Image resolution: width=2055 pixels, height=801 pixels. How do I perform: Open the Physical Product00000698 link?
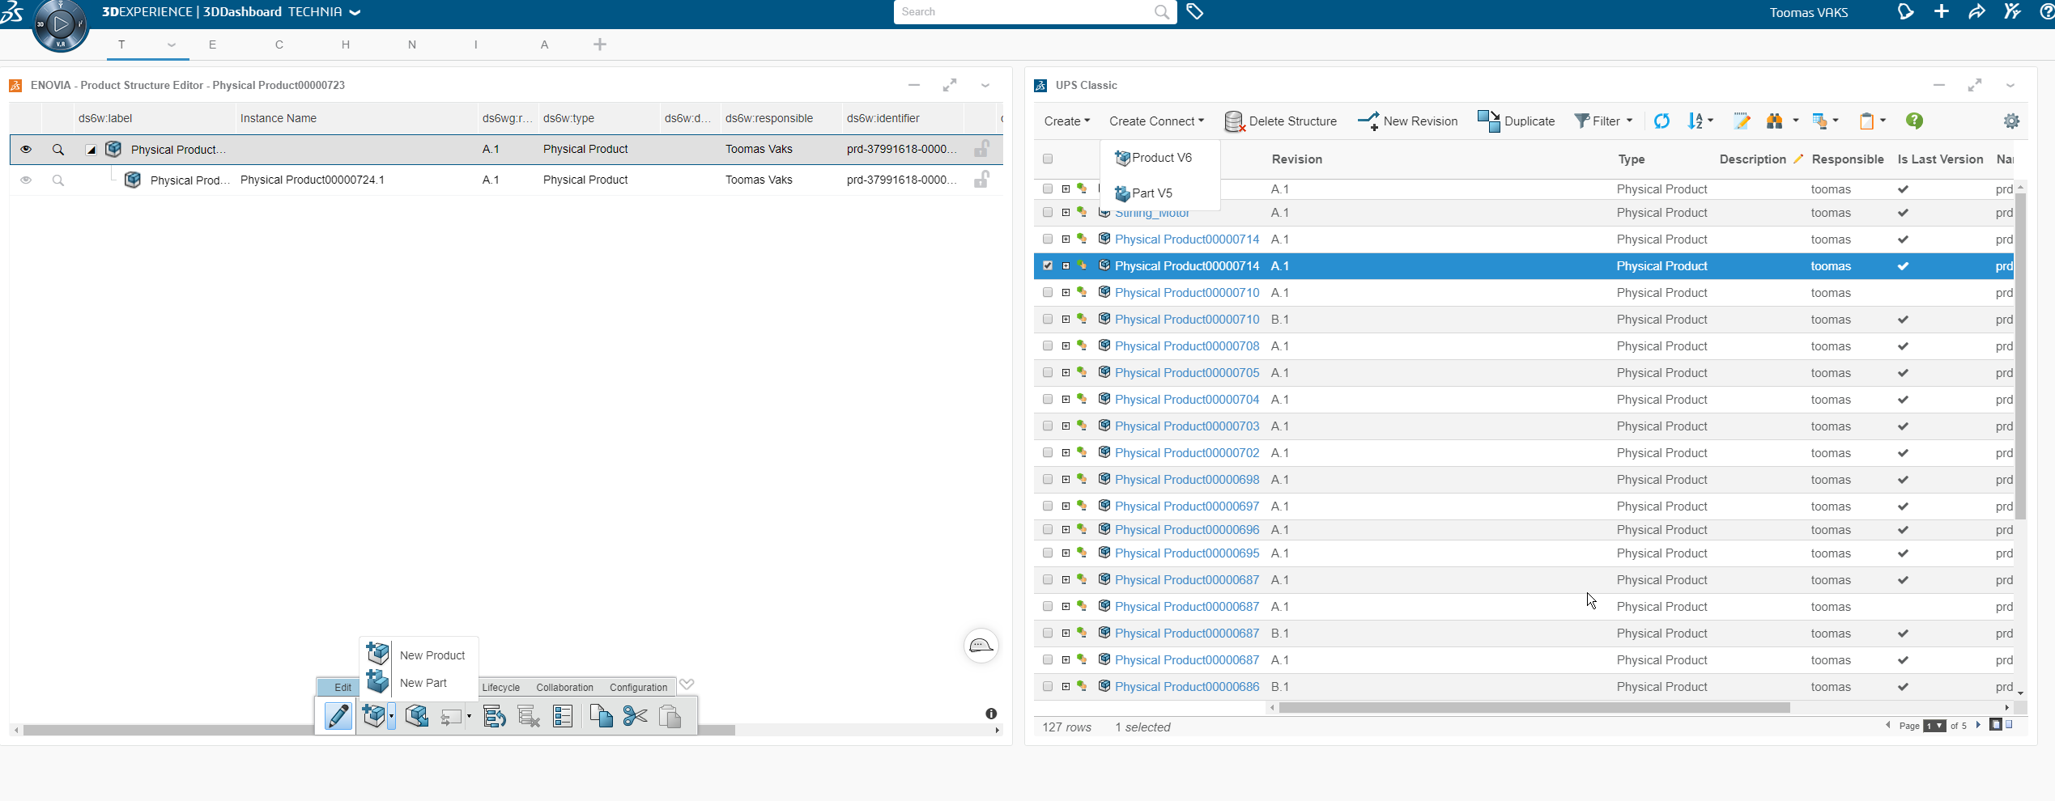pos(1186,480)
